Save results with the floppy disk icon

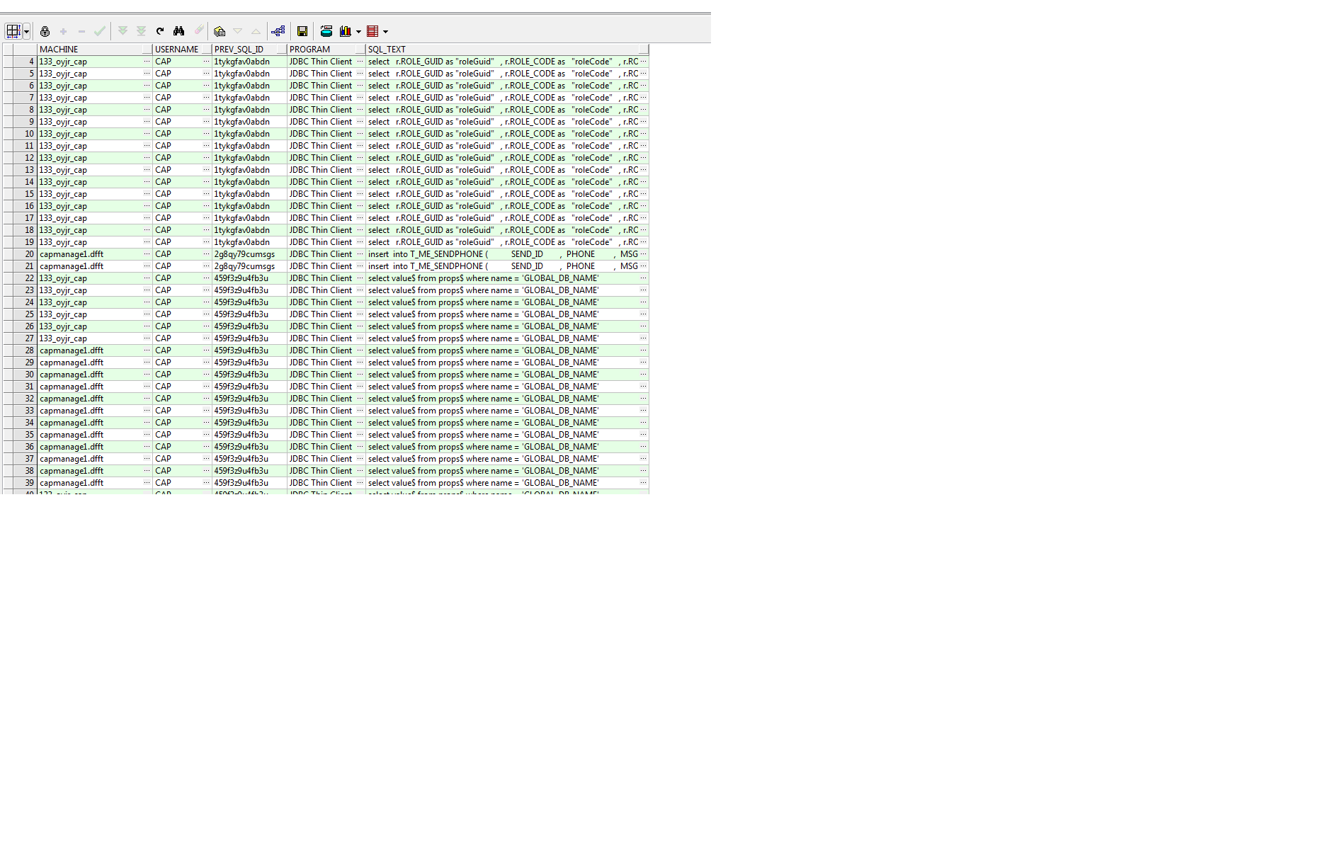pos(302,31)
